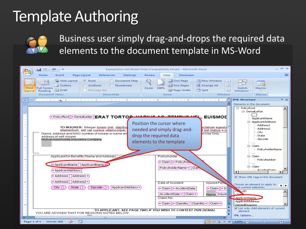Open the Page Layout tab
The height and width of the screenshot is (229, 306).
[x=81, y=75]
